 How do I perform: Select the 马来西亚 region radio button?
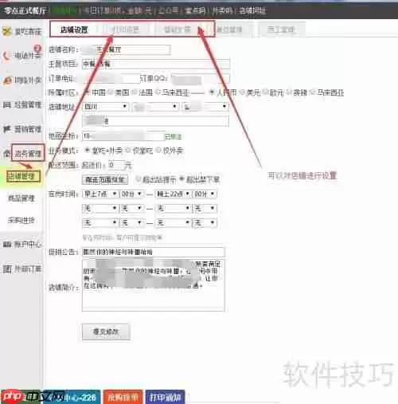click(x=158, y=92)
